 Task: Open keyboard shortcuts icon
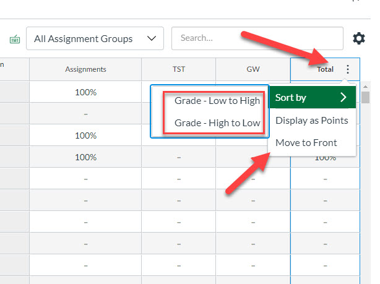click(15, 39)
